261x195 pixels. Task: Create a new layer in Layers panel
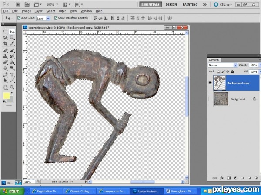click(249, 178)
